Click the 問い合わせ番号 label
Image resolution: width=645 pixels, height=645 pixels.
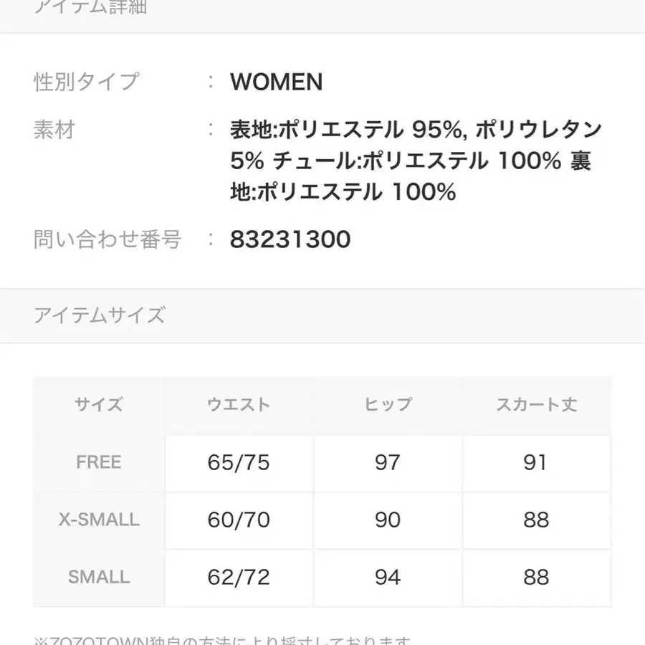pyautogui.click(x=107, y=239)
